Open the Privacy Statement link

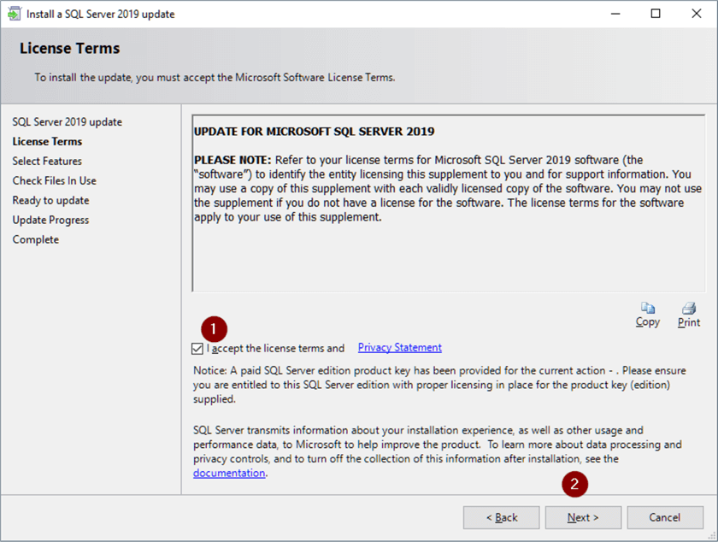399,348
